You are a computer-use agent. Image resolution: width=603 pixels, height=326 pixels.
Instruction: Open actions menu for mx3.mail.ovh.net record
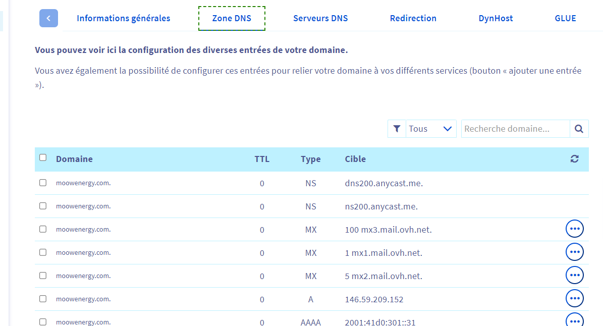tap(574, 229)
